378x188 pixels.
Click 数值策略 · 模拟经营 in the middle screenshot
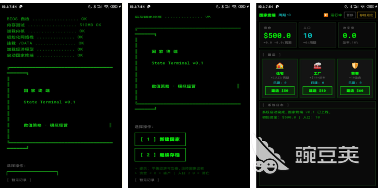173,86
